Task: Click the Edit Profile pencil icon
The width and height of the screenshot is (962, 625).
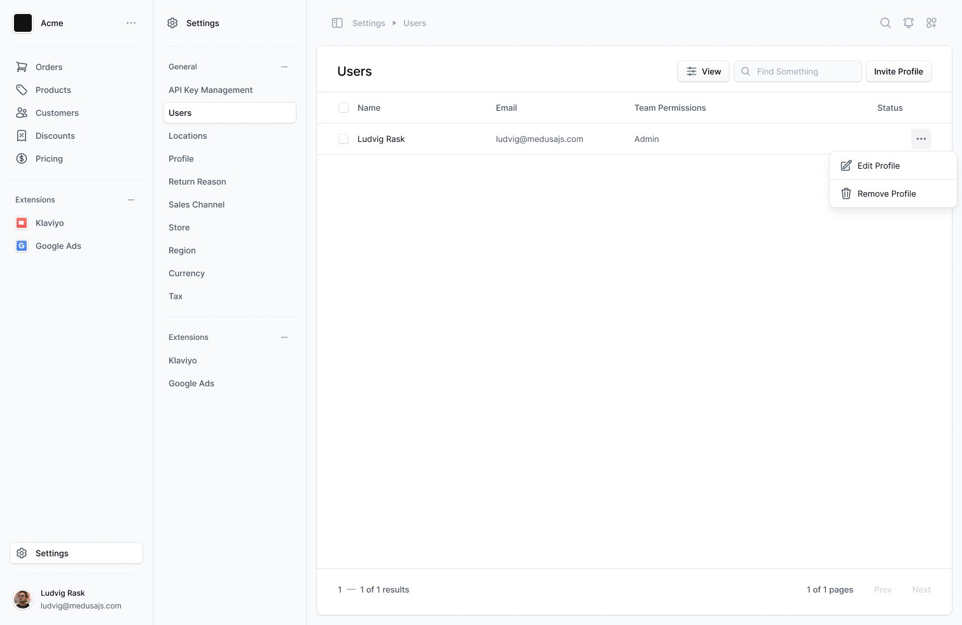Action: pos(846,165)
